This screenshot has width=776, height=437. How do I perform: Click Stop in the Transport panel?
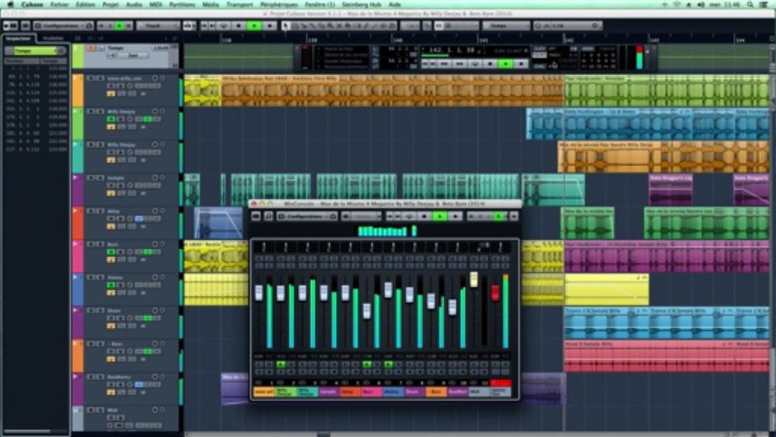pyautogui.click(x=490, y=64)
